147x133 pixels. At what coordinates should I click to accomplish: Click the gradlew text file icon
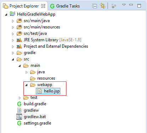point(19,110)
